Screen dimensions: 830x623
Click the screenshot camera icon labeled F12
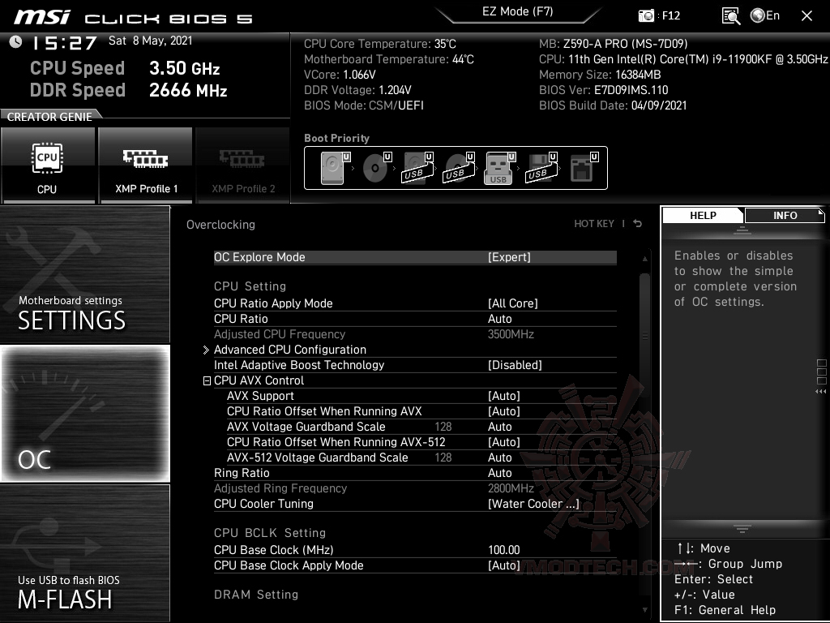point(646,15)
